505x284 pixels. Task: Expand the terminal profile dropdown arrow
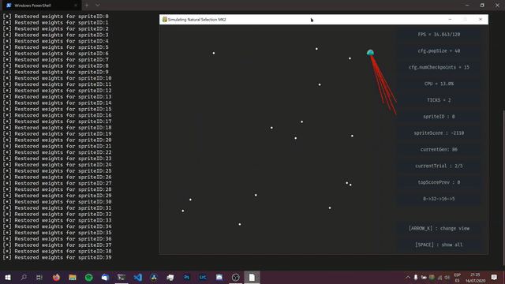(x=98, y=6)
